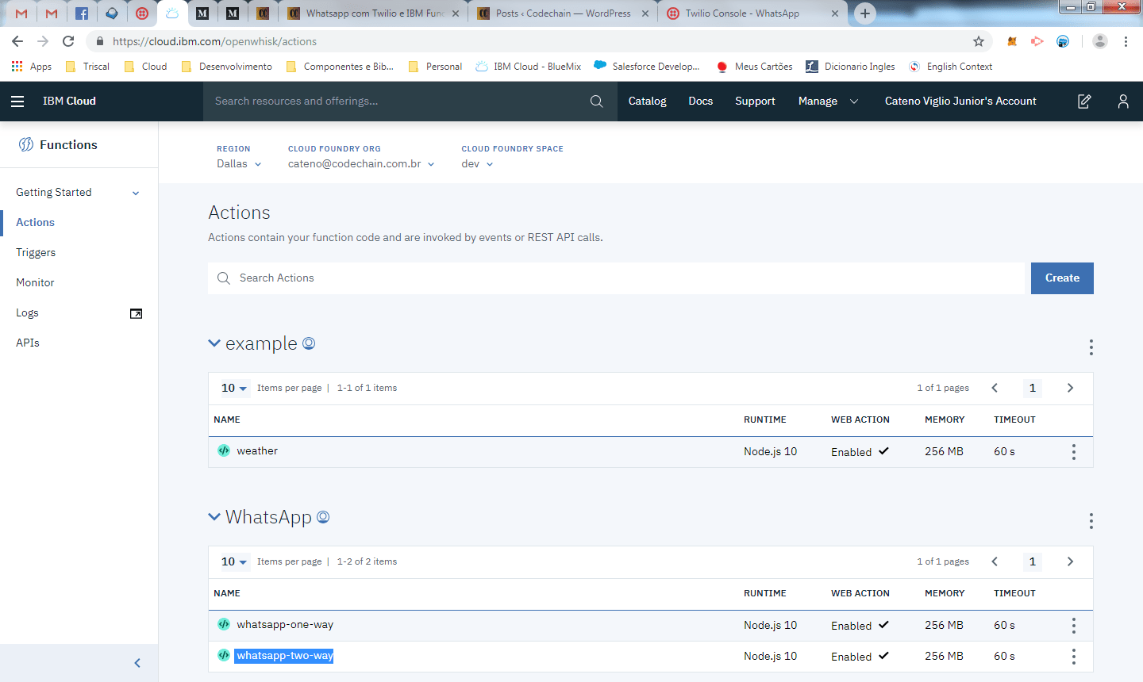Go to previous page in WhatsApp table
The height and width of the screenshot is (682, 1143).
coord(995,561)
